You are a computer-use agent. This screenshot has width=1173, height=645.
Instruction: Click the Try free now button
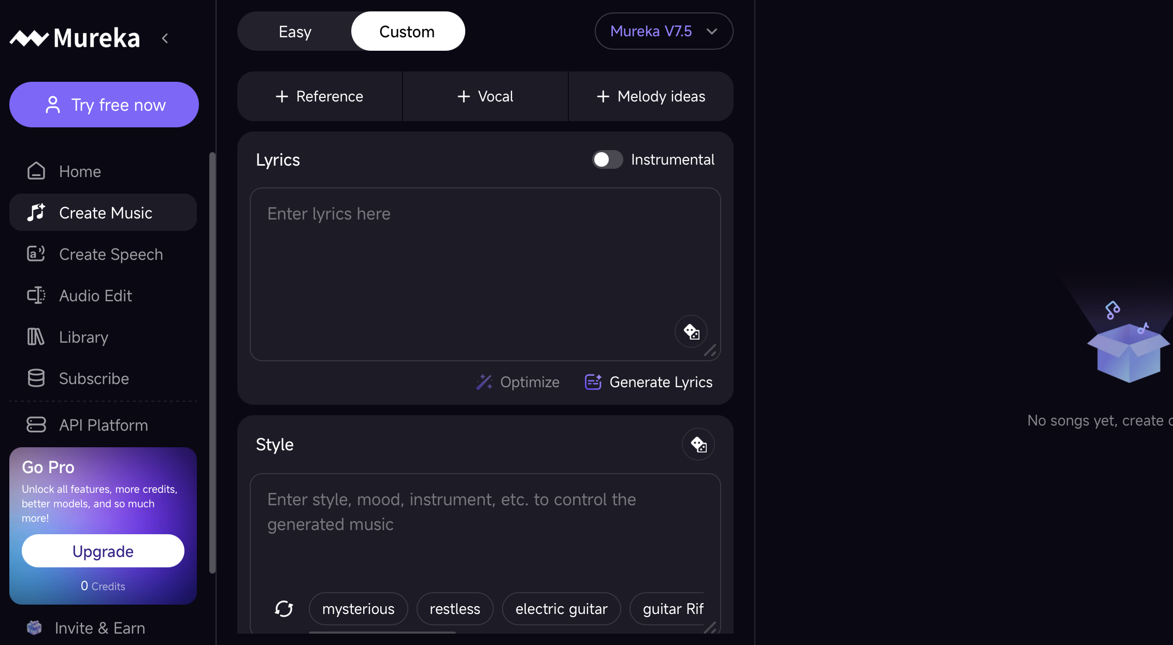click(x=104, y=105)
